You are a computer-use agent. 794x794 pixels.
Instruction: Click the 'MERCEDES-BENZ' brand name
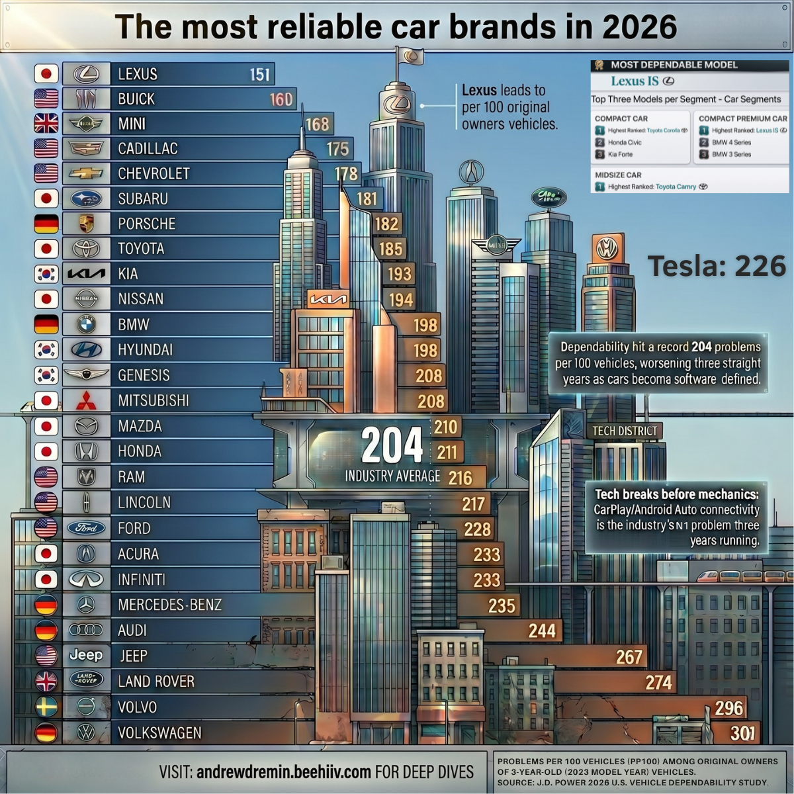(x=169, y=604)
